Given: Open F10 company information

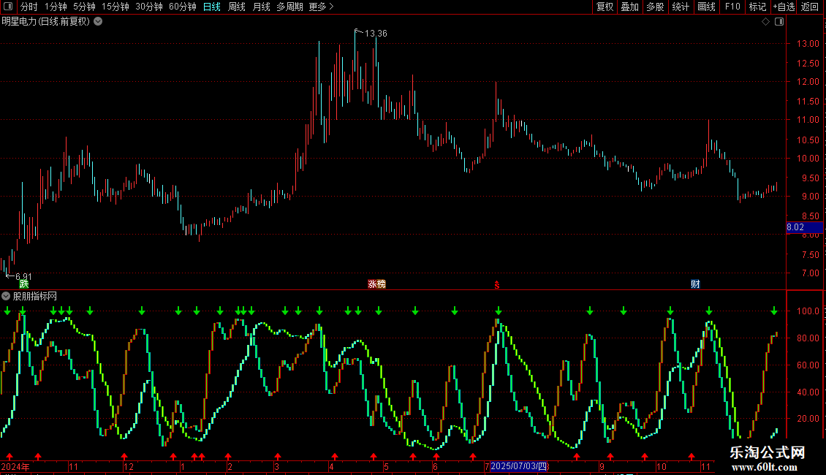Looking at the screenshot, I should pos(732,7).
